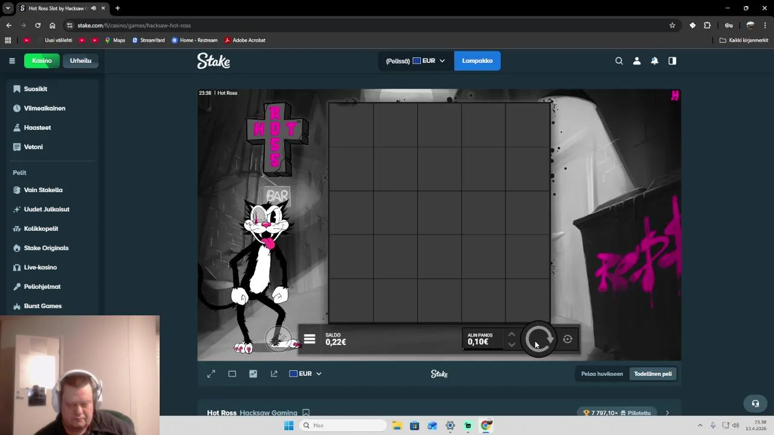Expand the balance currency dropdown in header
Image resolution: width=774 pixels, height=435 pixels.
416,61
